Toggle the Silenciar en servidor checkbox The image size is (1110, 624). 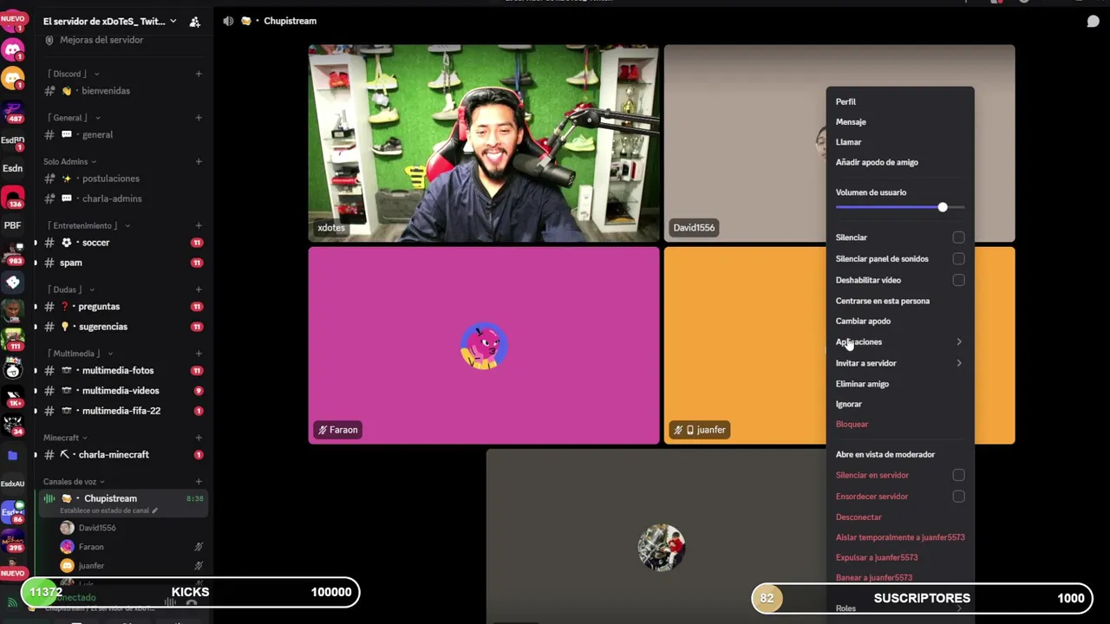click(958, 475)
